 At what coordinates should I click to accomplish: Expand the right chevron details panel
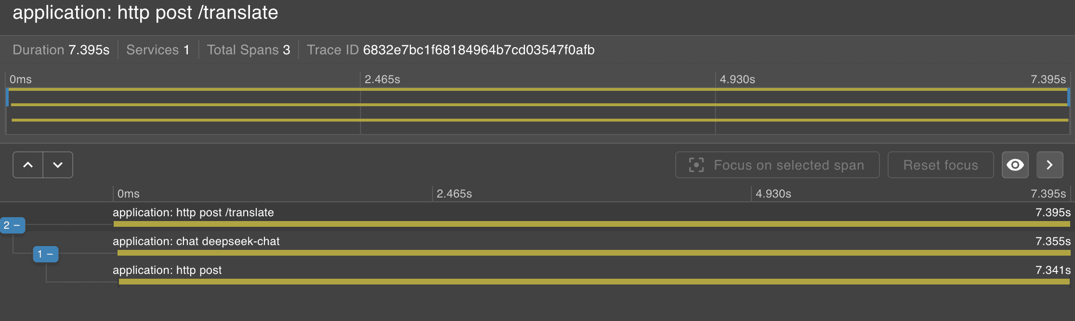click(x=1049, y=165)
